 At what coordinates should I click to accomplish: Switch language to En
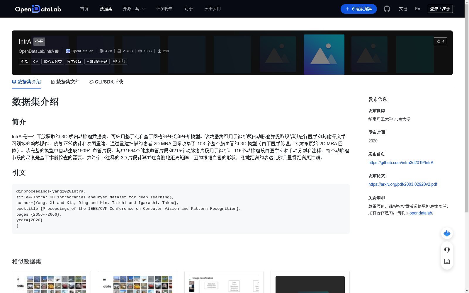pyautogui.click(x=417, y=9)
